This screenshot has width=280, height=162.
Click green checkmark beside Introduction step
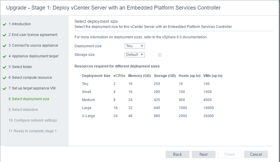pos(4,24)
